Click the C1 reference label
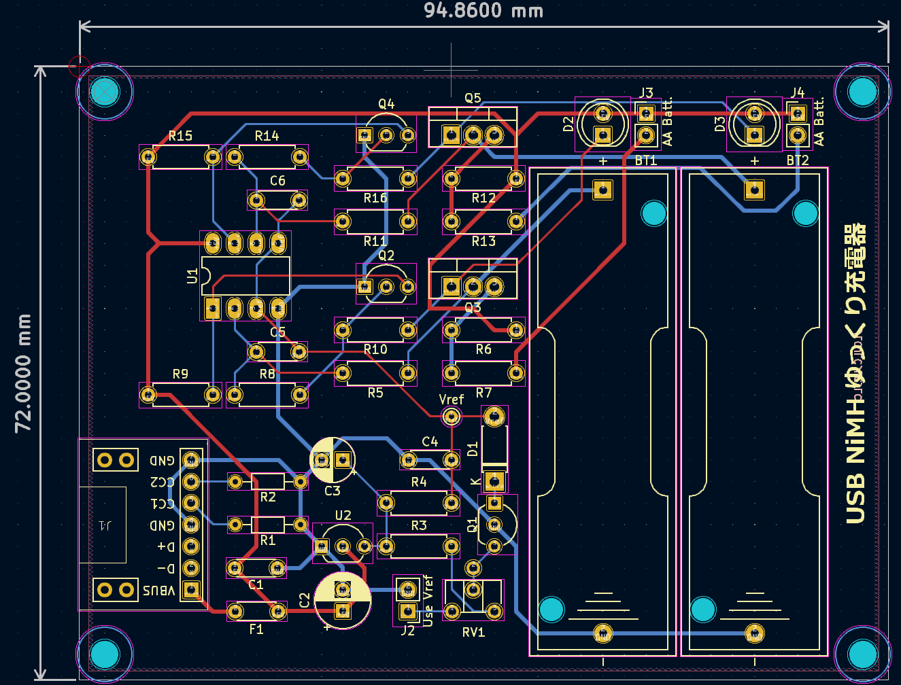Image resolution: width=901 pixels, height=685 pixels. pyautogui.click(x=256, y=584)
